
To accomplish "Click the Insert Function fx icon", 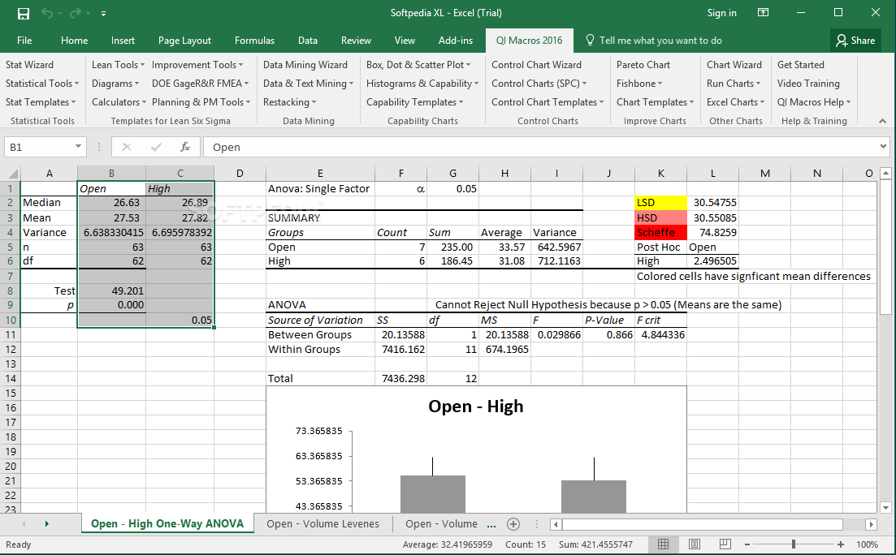I will 185,147.
